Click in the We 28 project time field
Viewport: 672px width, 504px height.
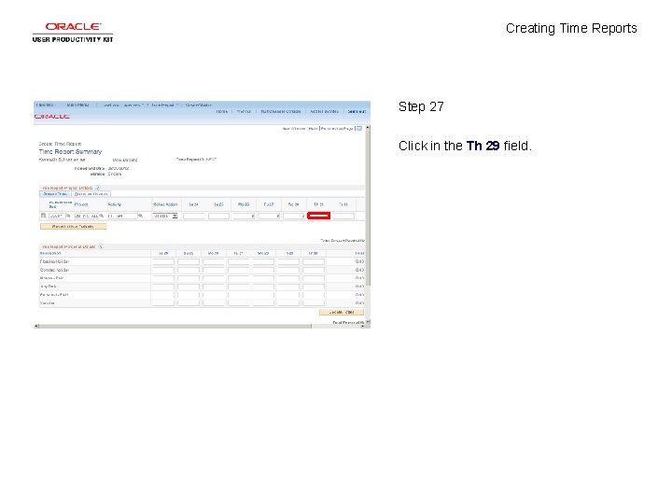294,216
